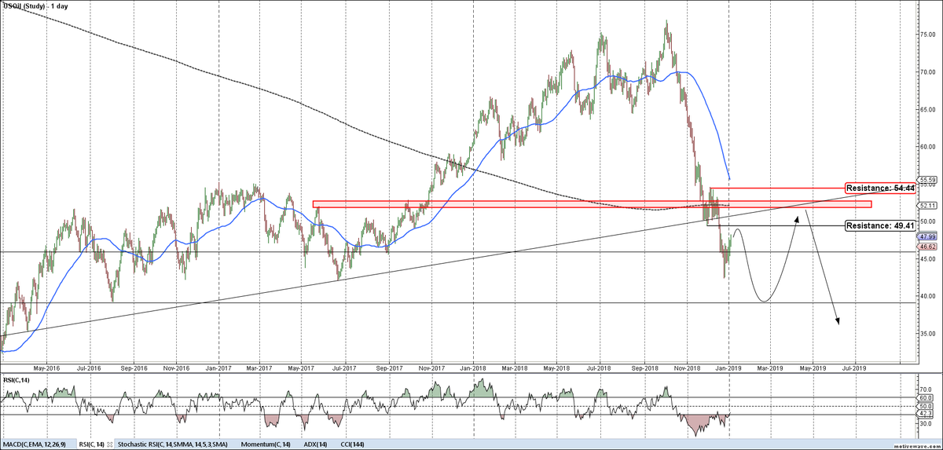The image size is (943, 450).
Task: Click the 42.3 RSI value tag
Action: pos(926,414)
